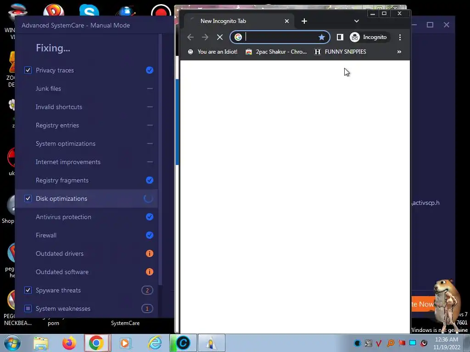Select the New Incognito Tab tab
This screenshot has height=352, width=470.
click(x=238, y=21)
